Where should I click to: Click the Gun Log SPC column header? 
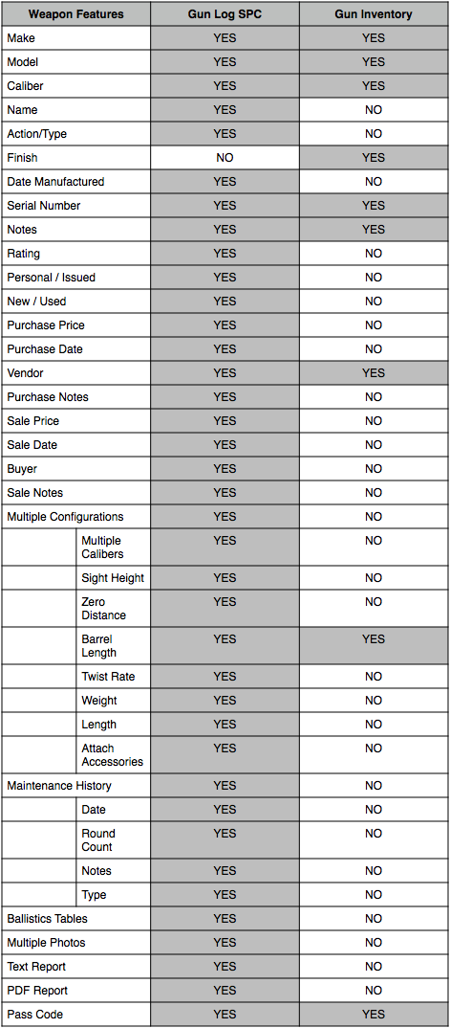[x=225, y=13]
